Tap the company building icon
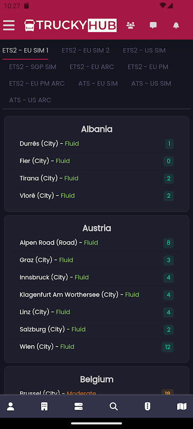Screen dimensions: 193x429 [x=44, y=406]
